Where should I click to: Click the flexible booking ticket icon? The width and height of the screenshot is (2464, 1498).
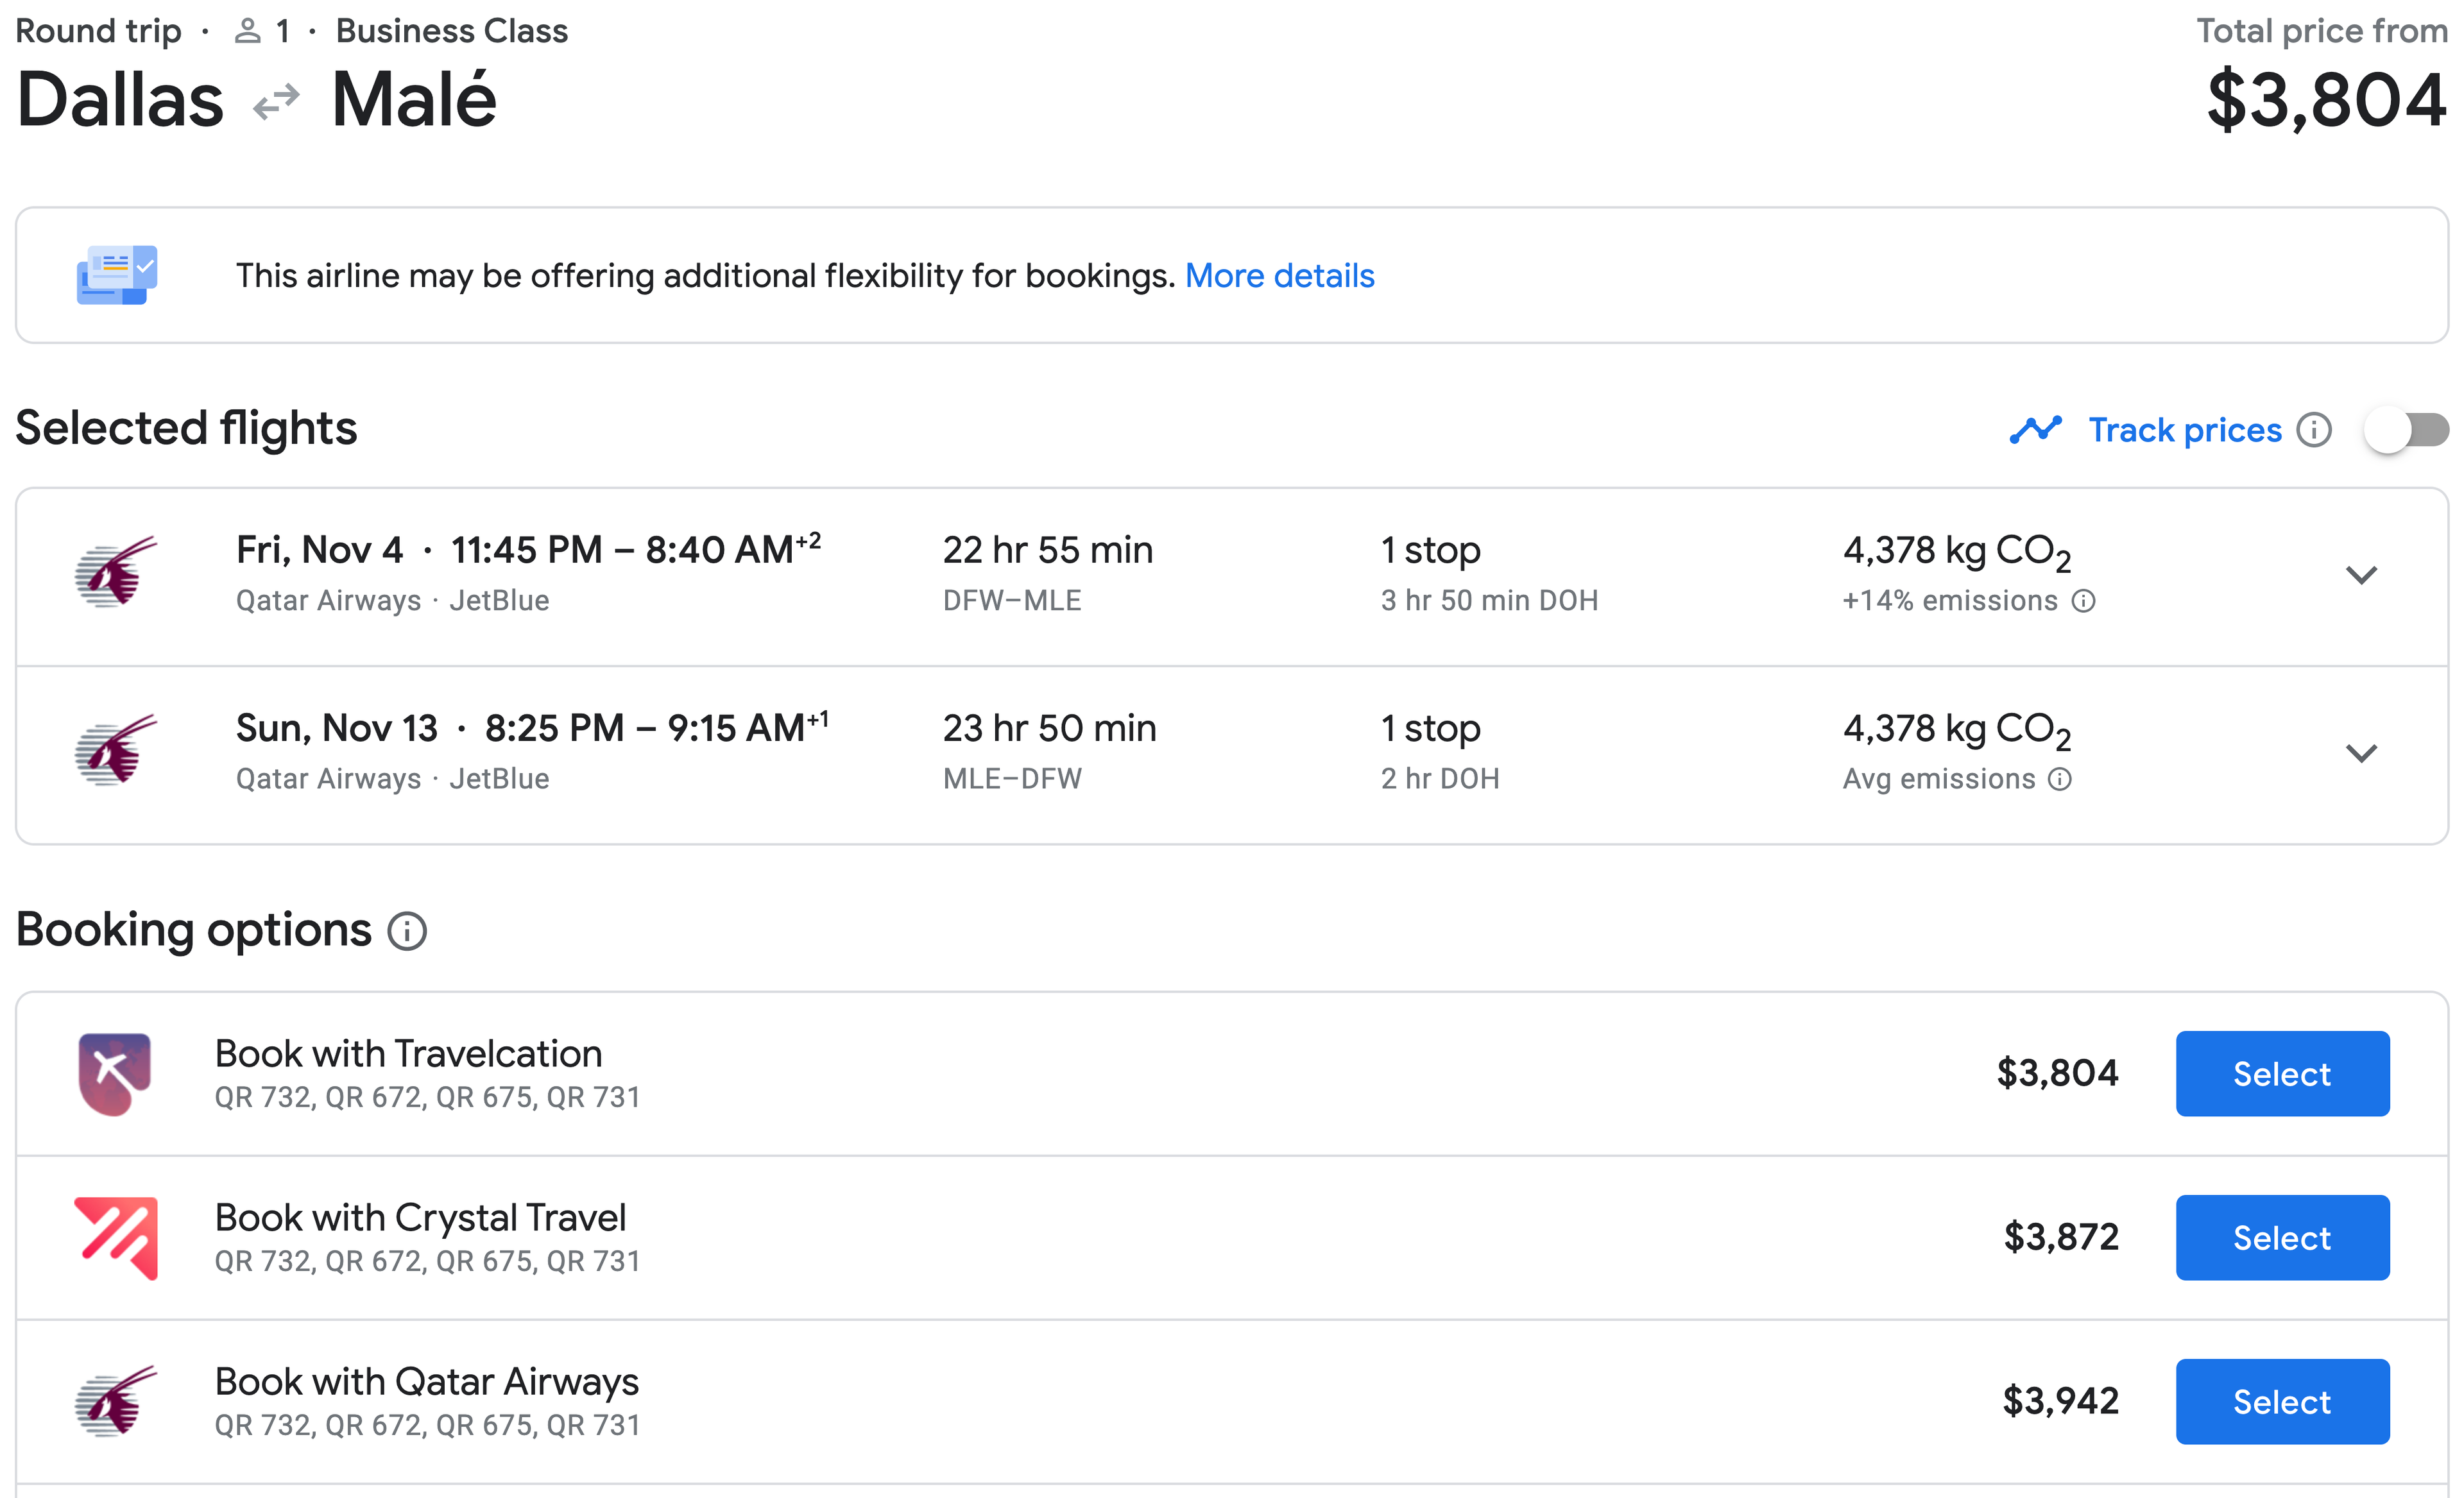(117, 275)
